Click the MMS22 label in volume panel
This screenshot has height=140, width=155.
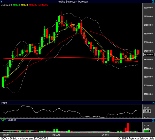click(x=12, y=121)
